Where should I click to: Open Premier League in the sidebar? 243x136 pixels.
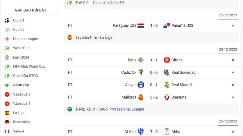[x=25, y=39]
